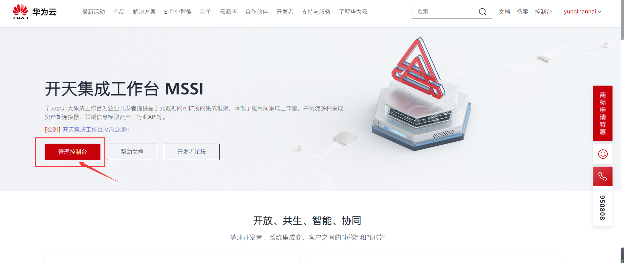Select the EI企业智能 menu item

coord(178,12)
